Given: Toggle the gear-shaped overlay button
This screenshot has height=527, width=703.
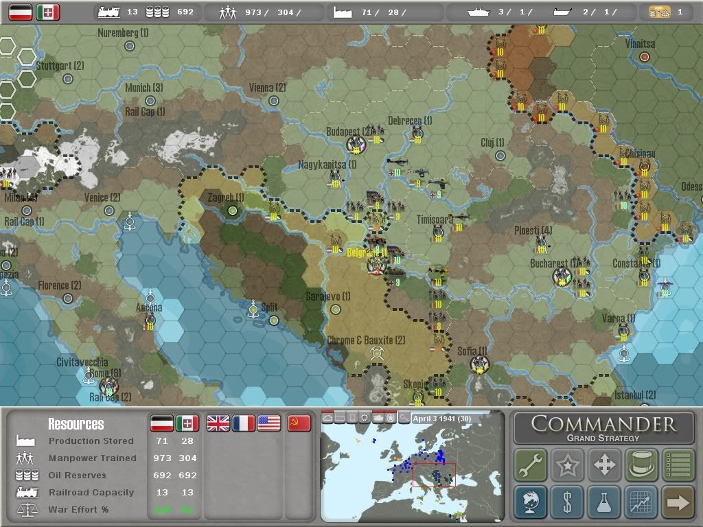Looking at the screenshot, I should click(x=365, y=418).
